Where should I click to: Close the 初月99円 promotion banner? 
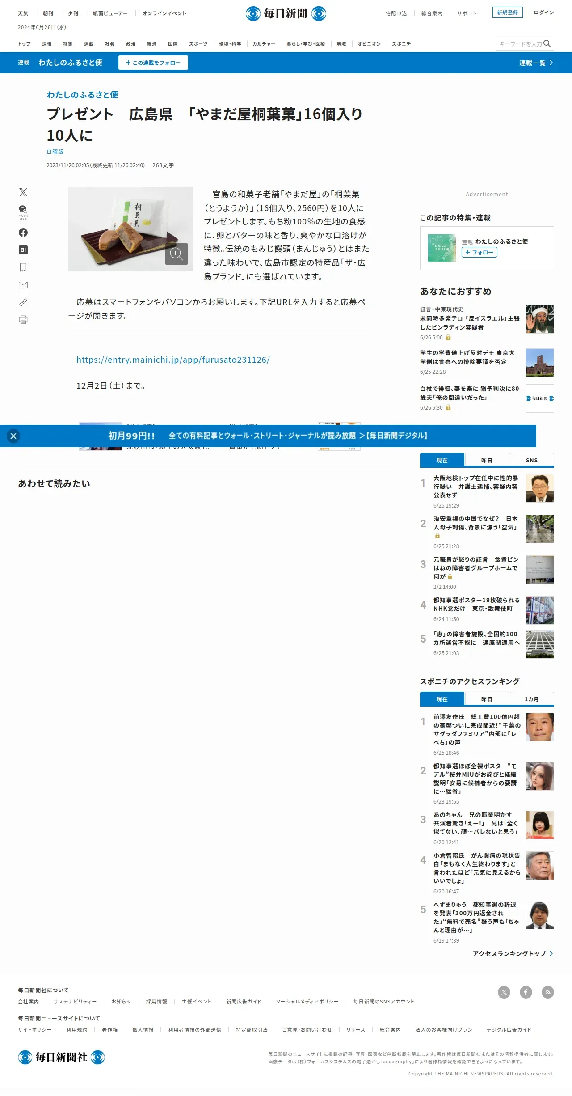pyautogui.click(x=13, y=436)
